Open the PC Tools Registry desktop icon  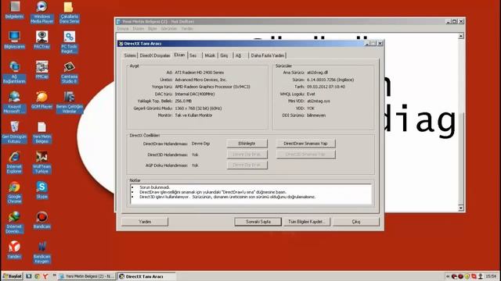(69, 42)
